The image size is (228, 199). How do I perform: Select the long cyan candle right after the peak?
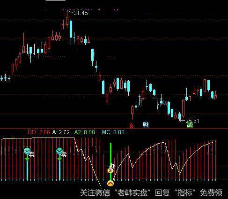tap(71, 31)
